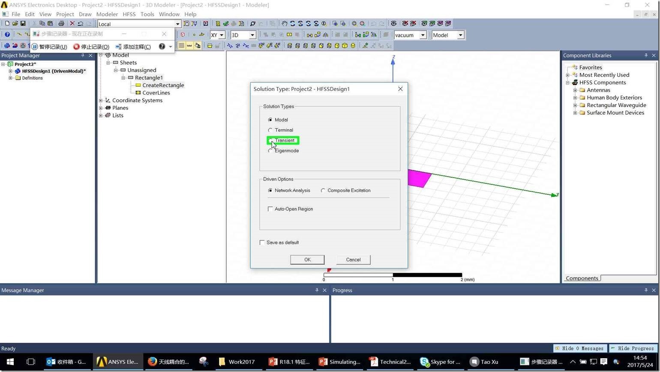Open the XY drawing plane dropdown

tap(222, 35)
